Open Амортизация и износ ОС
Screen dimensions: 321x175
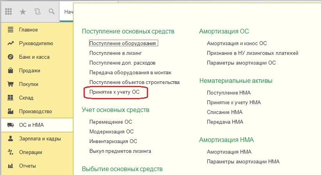pyautogui.click(x=237, y=43)
